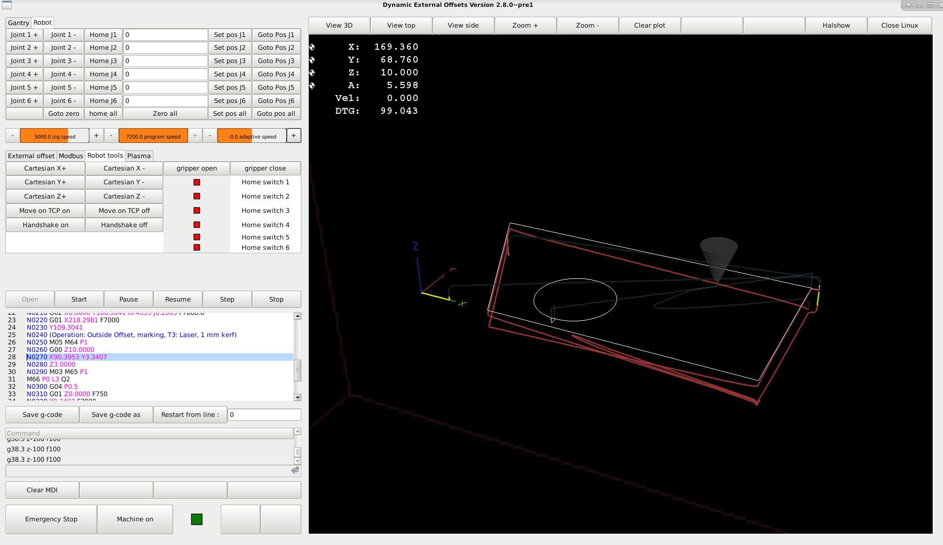
Task: Click the X axis home indicator icon
Action: tap(312, 47)
